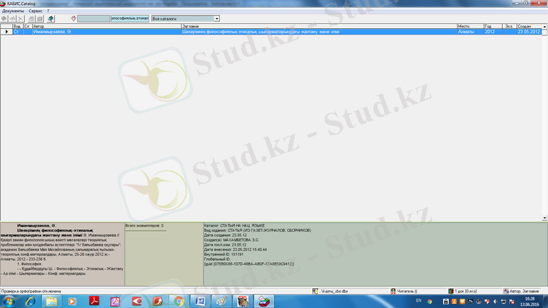
Task: Click the Создал(а): МАХАМБЕТОВА З.С. line
Action: (232, 240)
